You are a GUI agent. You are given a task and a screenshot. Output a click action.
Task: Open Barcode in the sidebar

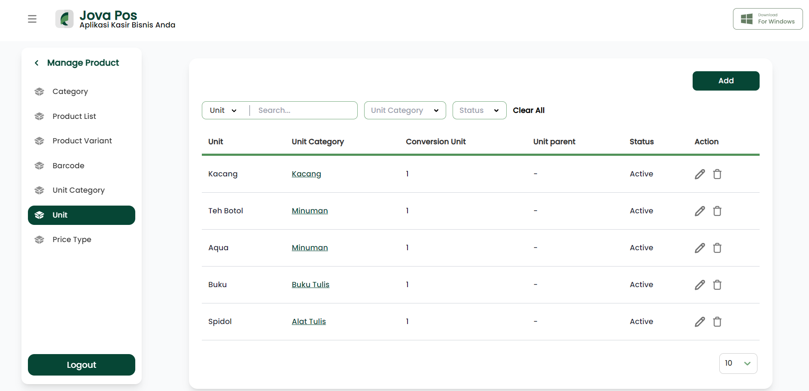tap(82, 166)
